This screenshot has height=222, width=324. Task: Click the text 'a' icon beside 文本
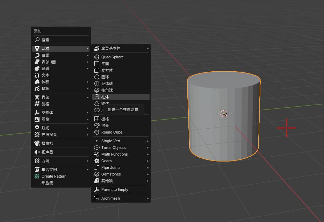click(x=37, y=75)
